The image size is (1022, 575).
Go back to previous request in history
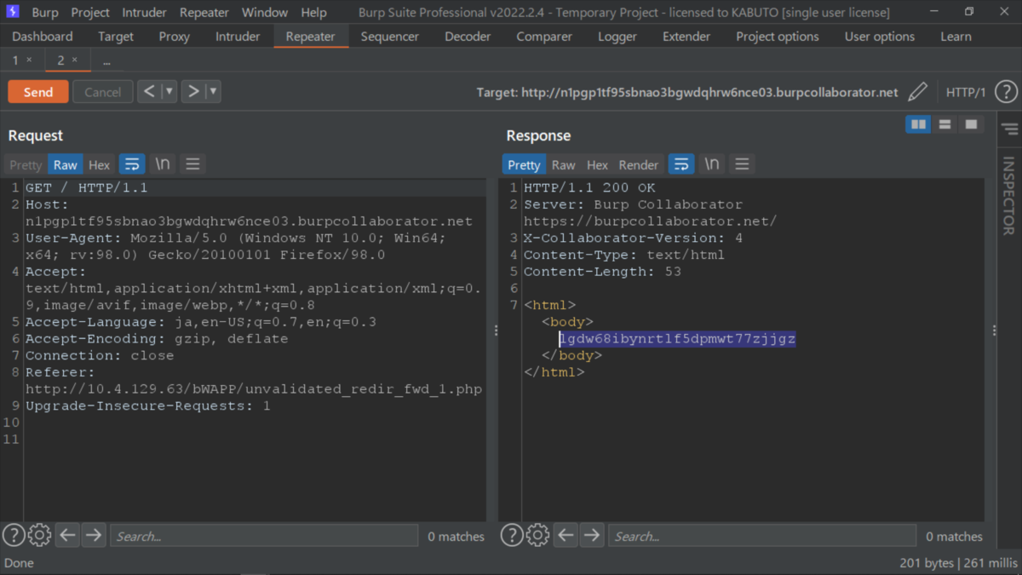[149, 92]
